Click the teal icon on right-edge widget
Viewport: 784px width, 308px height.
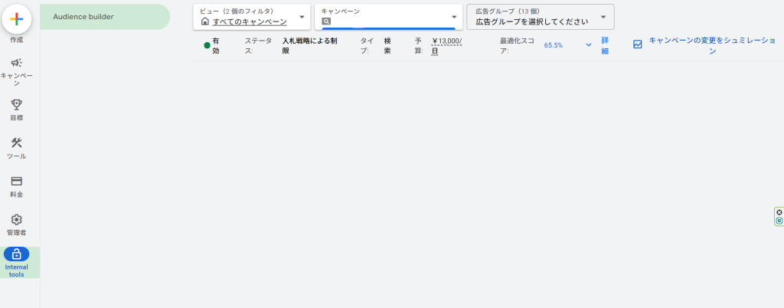(x=779, y=221)
